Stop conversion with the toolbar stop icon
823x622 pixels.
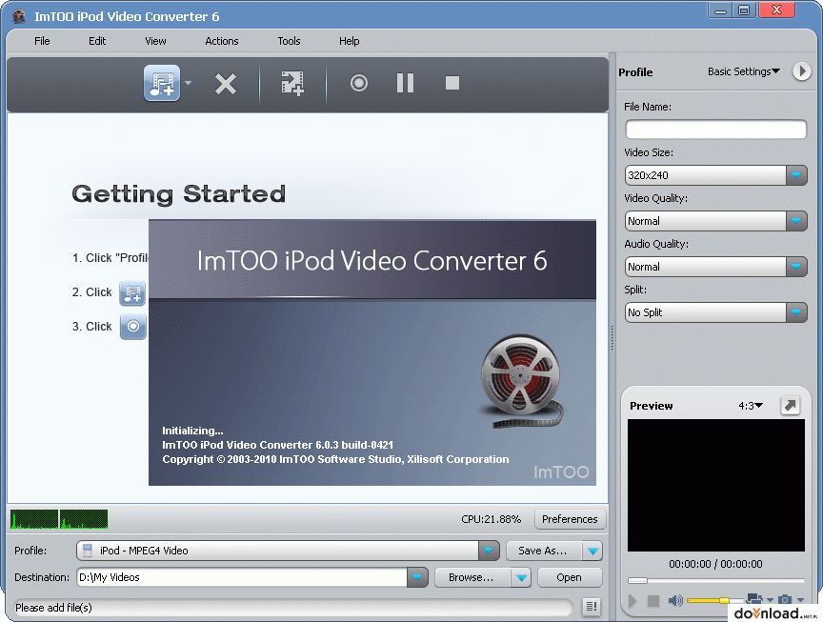(x=452, y=83)
